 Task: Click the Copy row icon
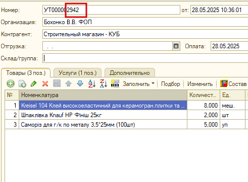22,83
